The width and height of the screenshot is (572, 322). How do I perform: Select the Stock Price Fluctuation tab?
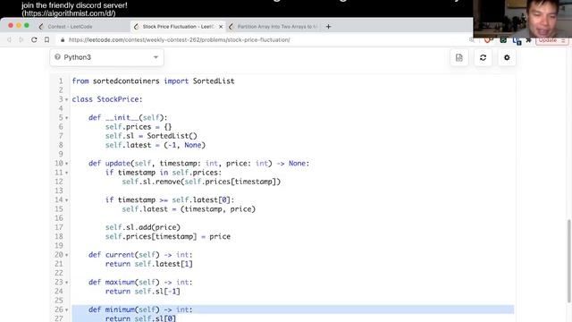(x=179, y=27)
